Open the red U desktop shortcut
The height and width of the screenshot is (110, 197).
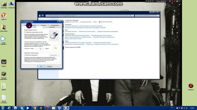tap(4, 16)
